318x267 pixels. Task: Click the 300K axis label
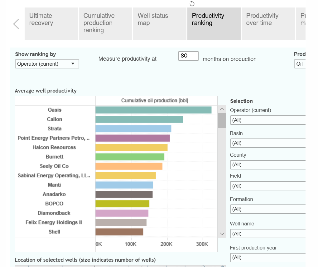tap(202, 244)
